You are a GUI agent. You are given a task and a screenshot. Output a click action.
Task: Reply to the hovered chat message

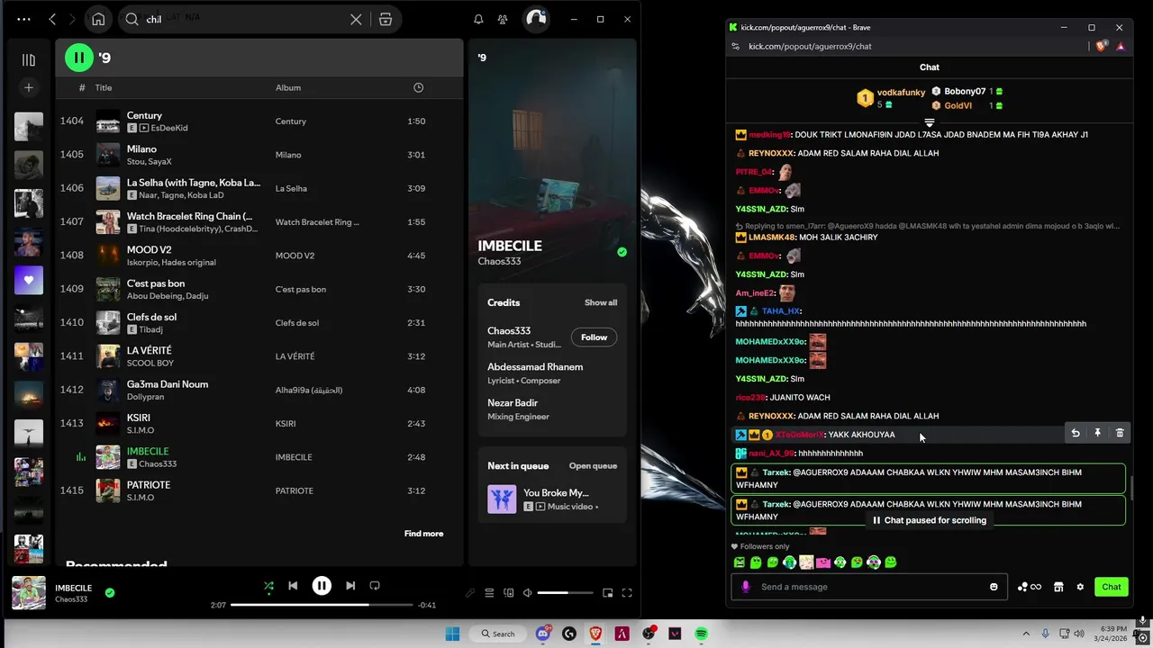point(1076,433)
